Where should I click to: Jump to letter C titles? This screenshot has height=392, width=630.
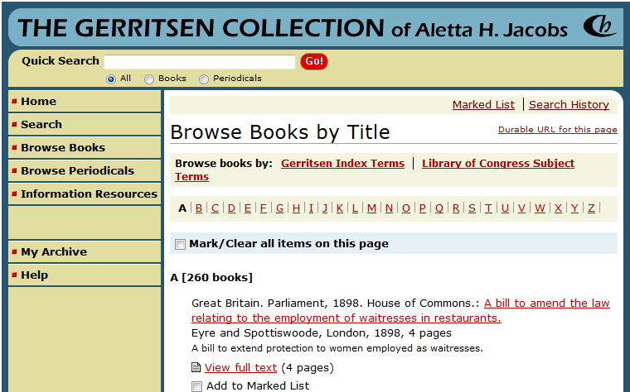[215, 208]
